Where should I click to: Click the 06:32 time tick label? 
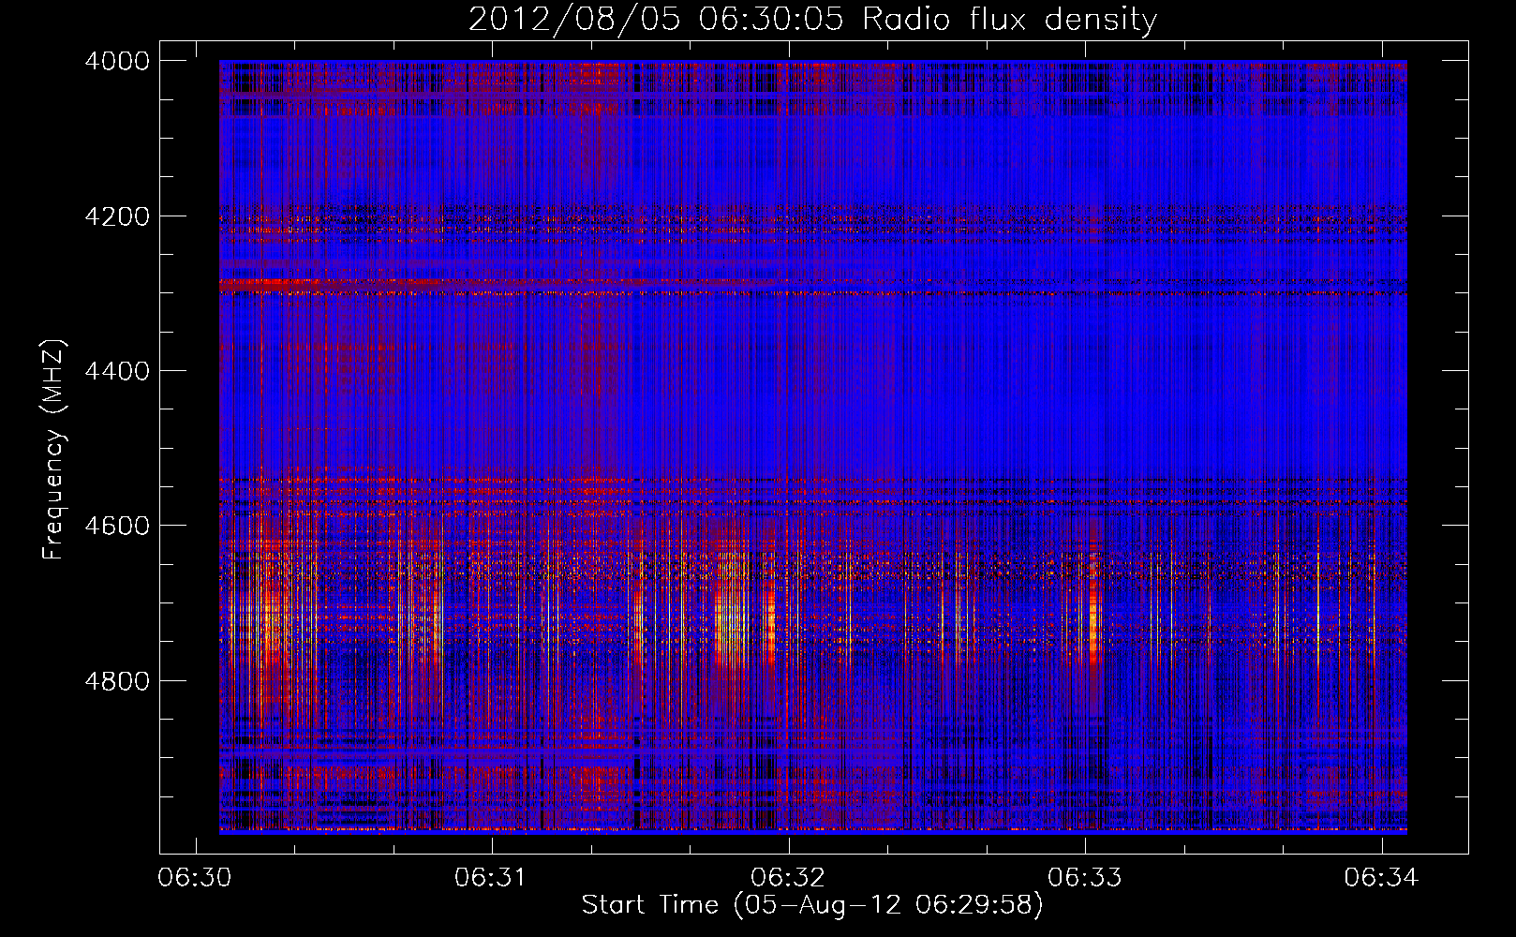(x=788, y=877)
